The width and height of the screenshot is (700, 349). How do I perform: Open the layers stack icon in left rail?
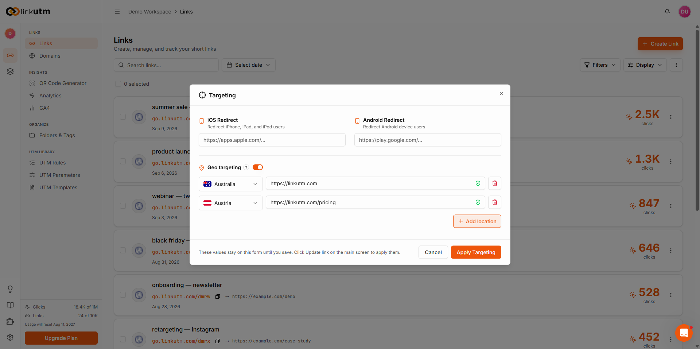pos(10,71)
